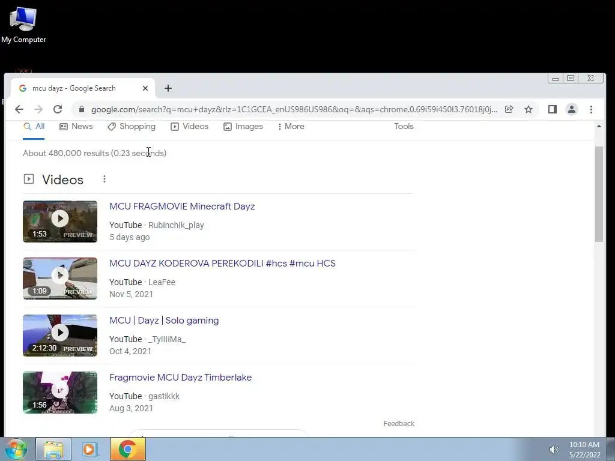Select the mcu dayz - Google Search tab

click(x=82, y=88)
